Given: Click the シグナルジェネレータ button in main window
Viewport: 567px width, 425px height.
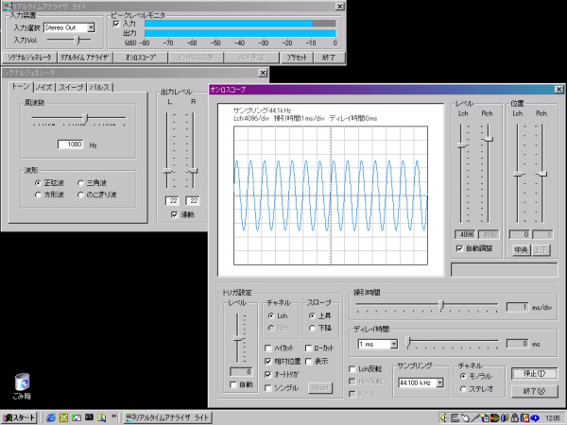Looking at the screenshot, I should coord(29,58).
